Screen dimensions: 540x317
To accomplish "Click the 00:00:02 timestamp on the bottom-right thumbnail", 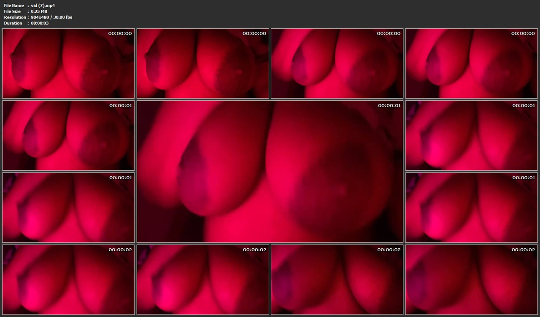I will point(523,250).
